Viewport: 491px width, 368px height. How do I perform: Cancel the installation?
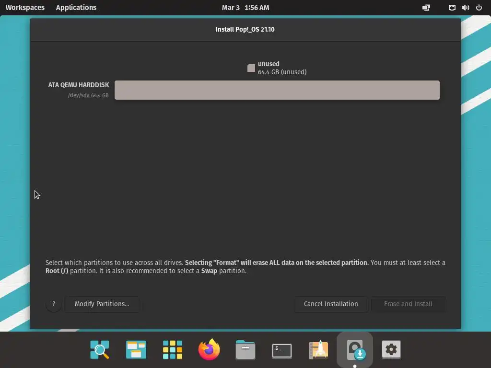click(x=331, y=304)
